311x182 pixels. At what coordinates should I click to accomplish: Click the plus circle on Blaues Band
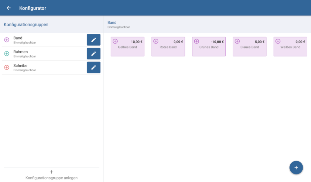click(x=237, y=41)
